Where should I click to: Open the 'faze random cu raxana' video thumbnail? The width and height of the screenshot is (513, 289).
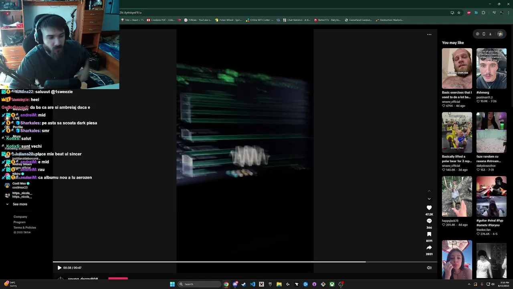pos(491,132)
